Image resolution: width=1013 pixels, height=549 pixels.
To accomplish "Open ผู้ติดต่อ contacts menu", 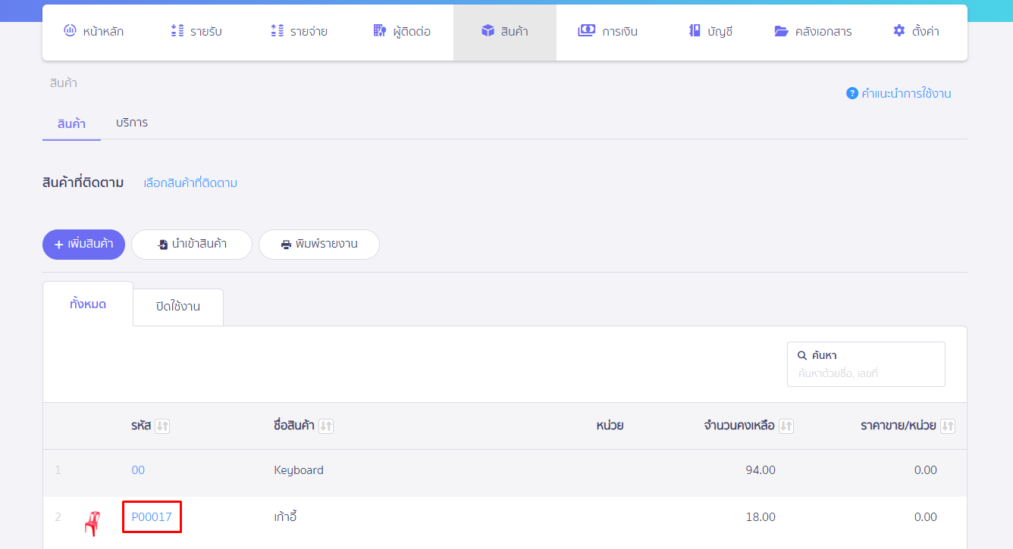I will point(402,32).
